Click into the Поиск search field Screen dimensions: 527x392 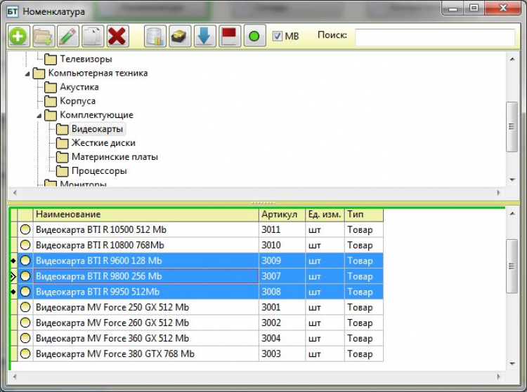pyautogui.click(x=434, y=37)
